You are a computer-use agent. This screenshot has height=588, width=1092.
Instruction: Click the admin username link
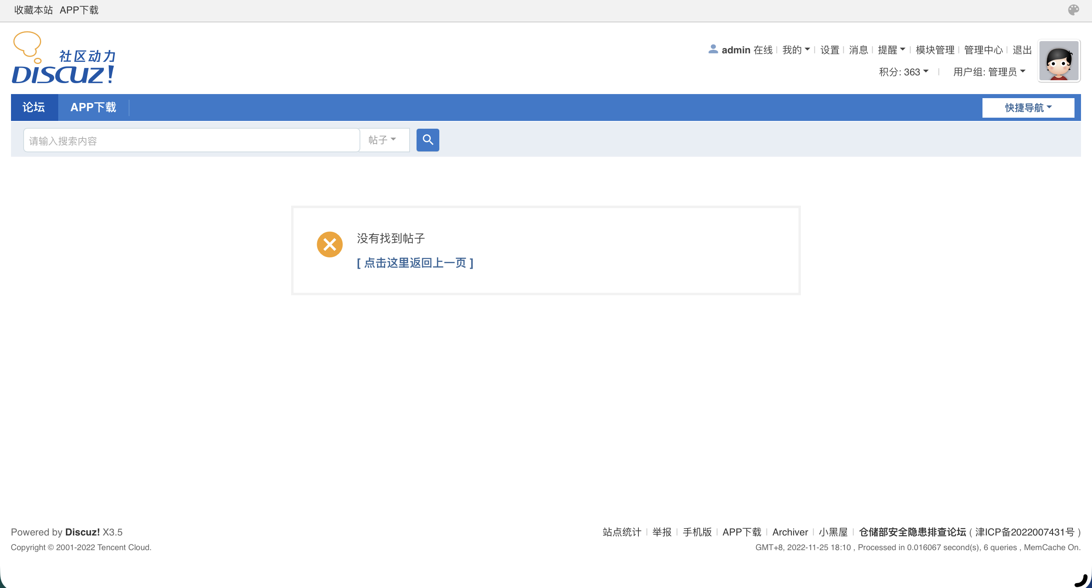pyautogui.click(x=736, y=50)
